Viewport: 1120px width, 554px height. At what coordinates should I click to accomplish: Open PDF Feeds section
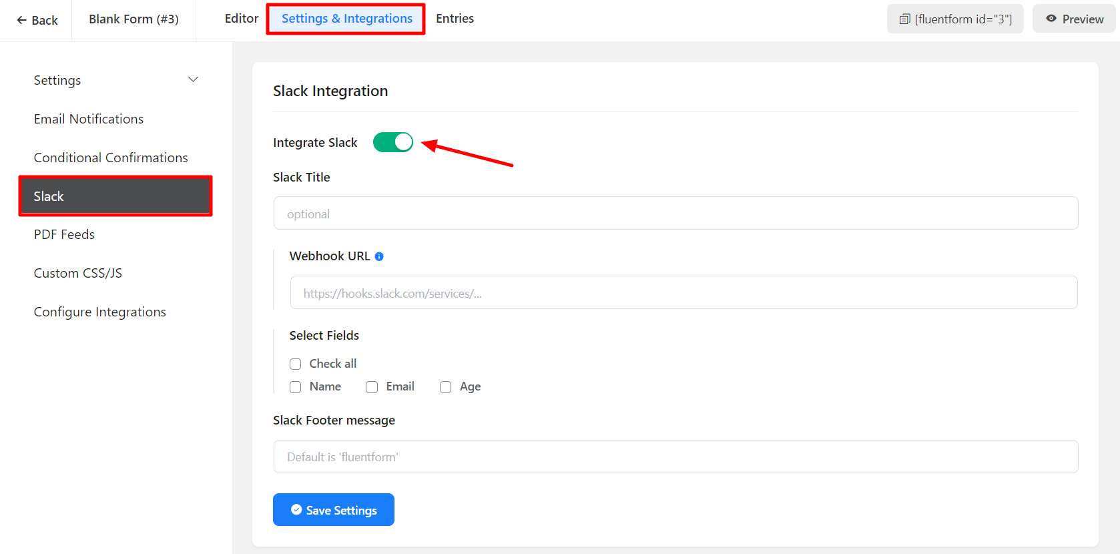click(x=64, y=234)
